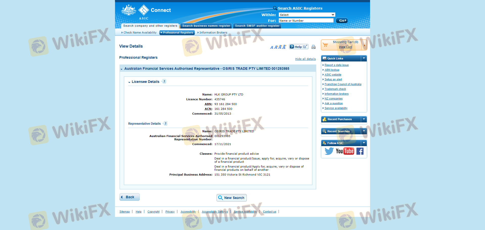485x230 pixels.
Task: Switch to Search SMSF auditor register tab
Action: [x=257, y=26]
